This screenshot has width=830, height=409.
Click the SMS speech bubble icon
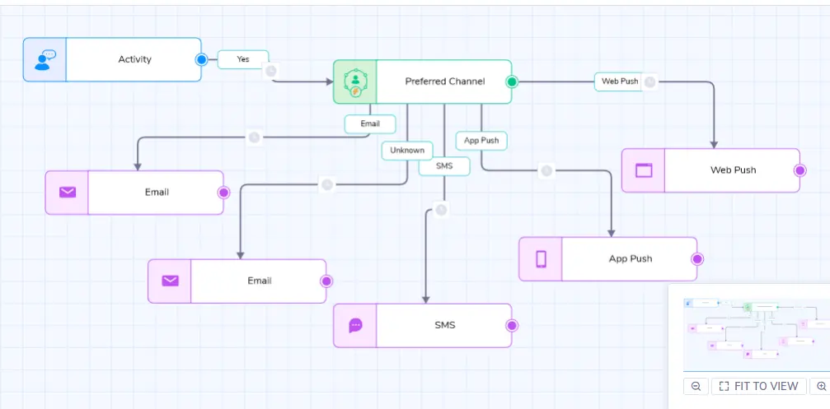[356, 326]
